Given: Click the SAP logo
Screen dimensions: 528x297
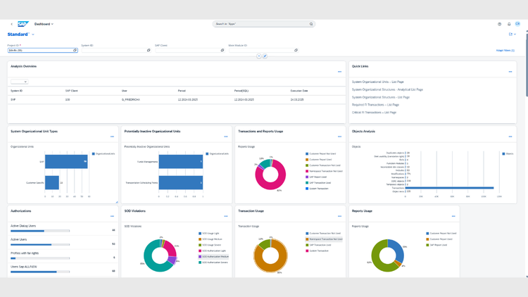Looking at the screenshot, I should tap(23, 24).
